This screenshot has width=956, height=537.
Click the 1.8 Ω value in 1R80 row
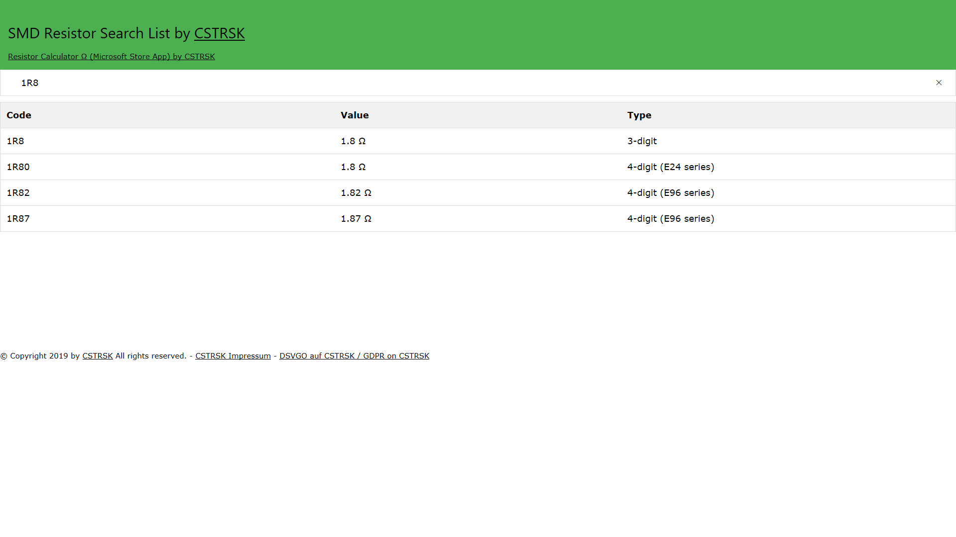tap(353, 167)
